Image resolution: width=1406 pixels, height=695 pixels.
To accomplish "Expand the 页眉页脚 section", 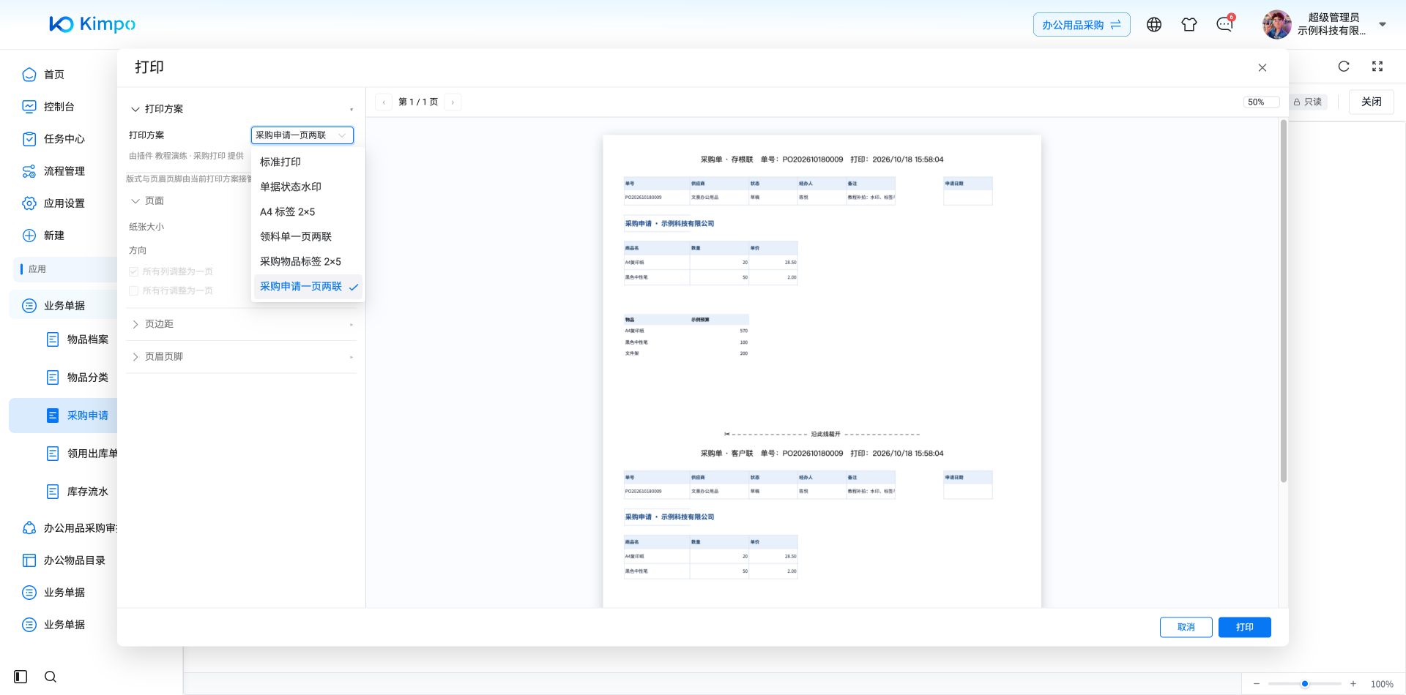I will click(x=135, y=357).
